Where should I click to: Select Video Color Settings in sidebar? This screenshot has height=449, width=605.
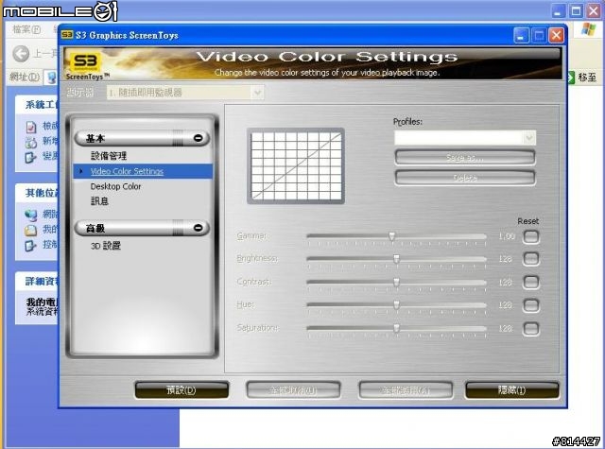pos(143,171)
